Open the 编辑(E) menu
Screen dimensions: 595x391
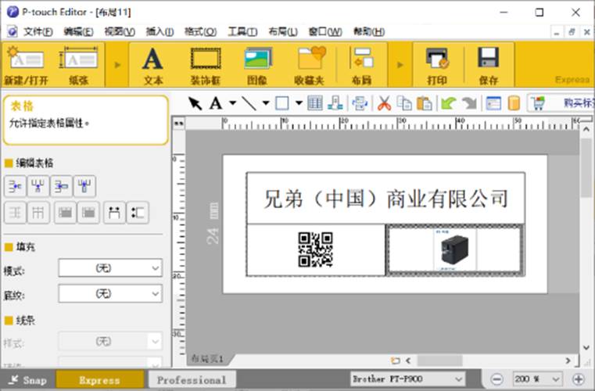(x=78, y=31)
